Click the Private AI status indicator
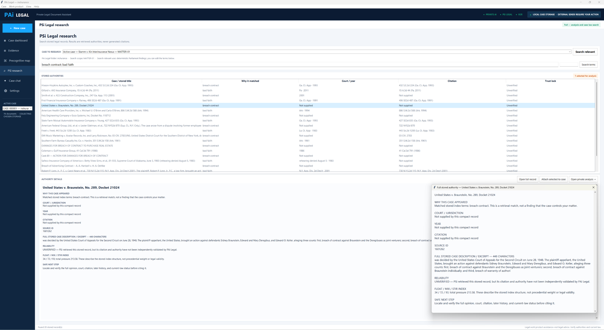Viewport: 604px width, 330px height. coord(490,15)
